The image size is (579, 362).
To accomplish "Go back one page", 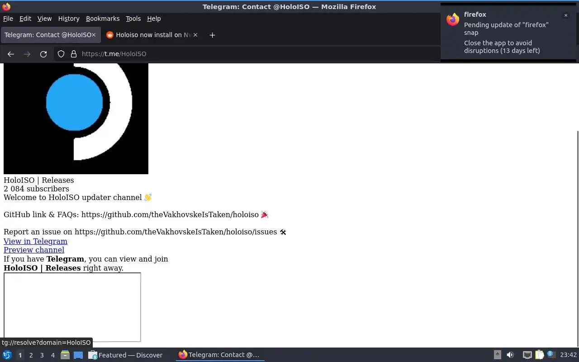I will (11, 54).
